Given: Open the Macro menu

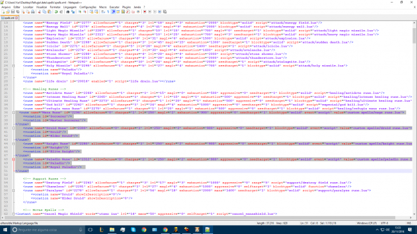Looking at the screenshot, I should [x=103, y=7].
